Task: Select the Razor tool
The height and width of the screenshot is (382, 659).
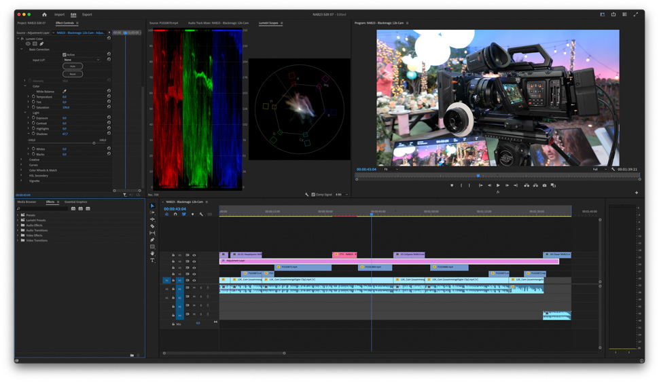Action: (x=152, y=226)
